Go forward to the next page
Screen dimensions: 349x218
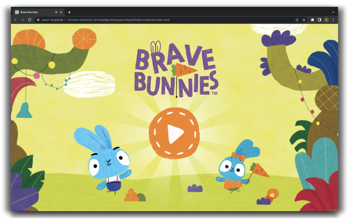click(x=23, y=20)
